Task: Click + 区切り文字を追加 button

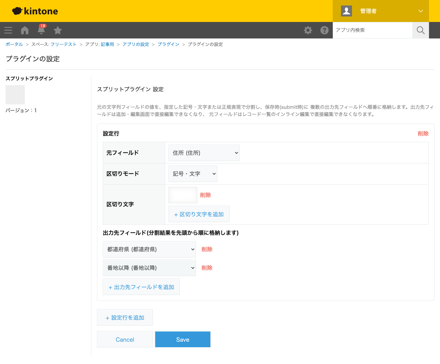Action: [x=199, y=214]
